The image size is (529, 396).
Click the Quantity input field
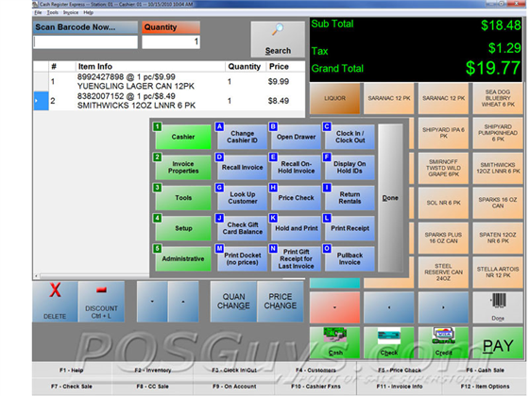(171, 42)
